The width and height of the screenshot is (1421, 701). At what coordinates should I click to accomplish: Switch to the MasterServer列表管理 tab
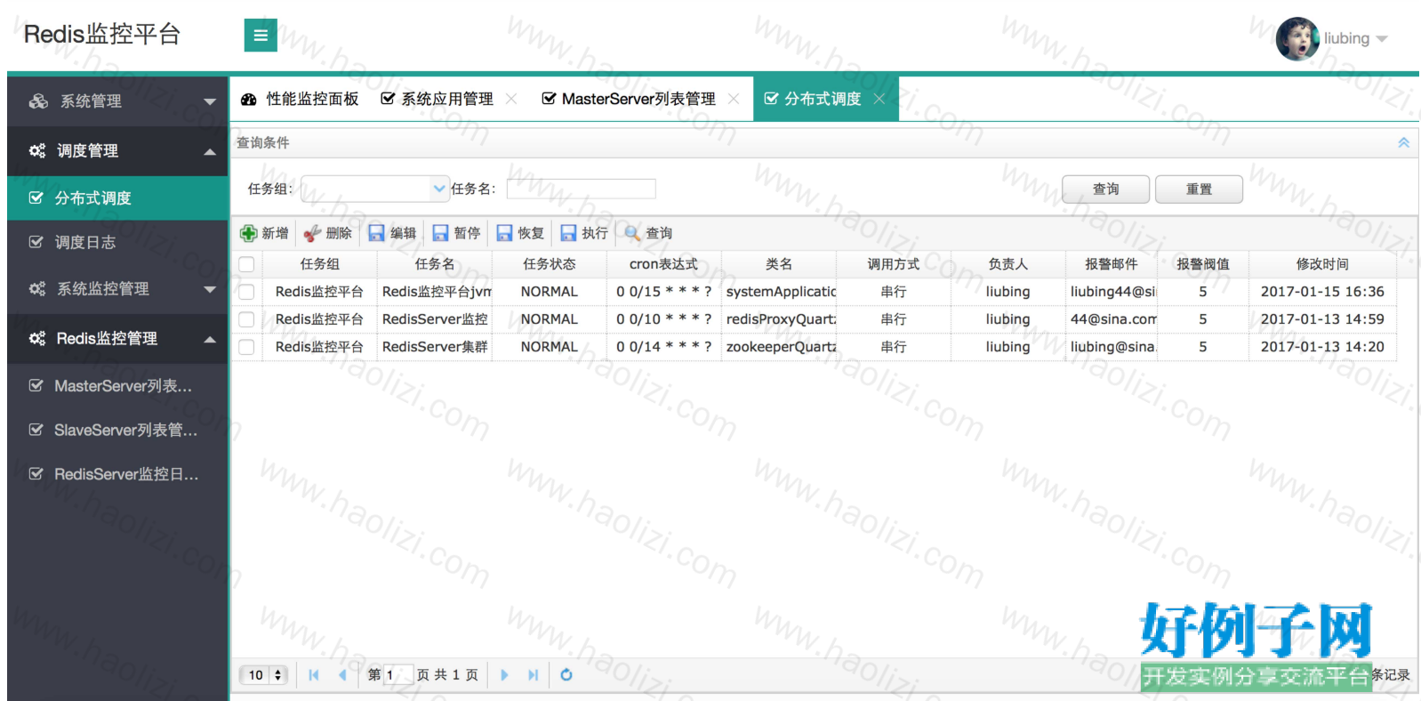pos(629,99)
